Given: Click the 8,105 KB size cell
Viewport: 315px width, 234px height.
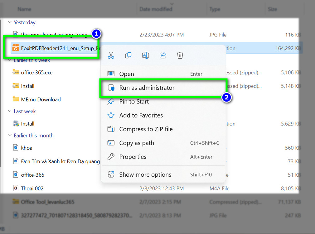Looking at the screenshot, I should click(x=291, y=189).
